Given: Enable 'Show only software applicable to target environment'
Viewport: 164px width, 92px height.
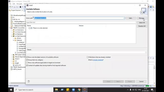Looking at the screenshot, I should pyautogui.click(x=27, y=63).
